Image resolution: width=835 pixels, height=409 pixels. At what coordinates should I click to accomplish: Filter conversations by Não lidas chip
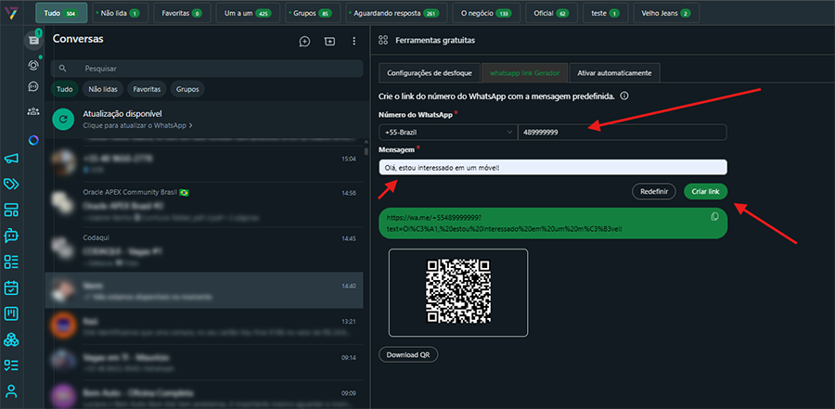tap(102, 90)
